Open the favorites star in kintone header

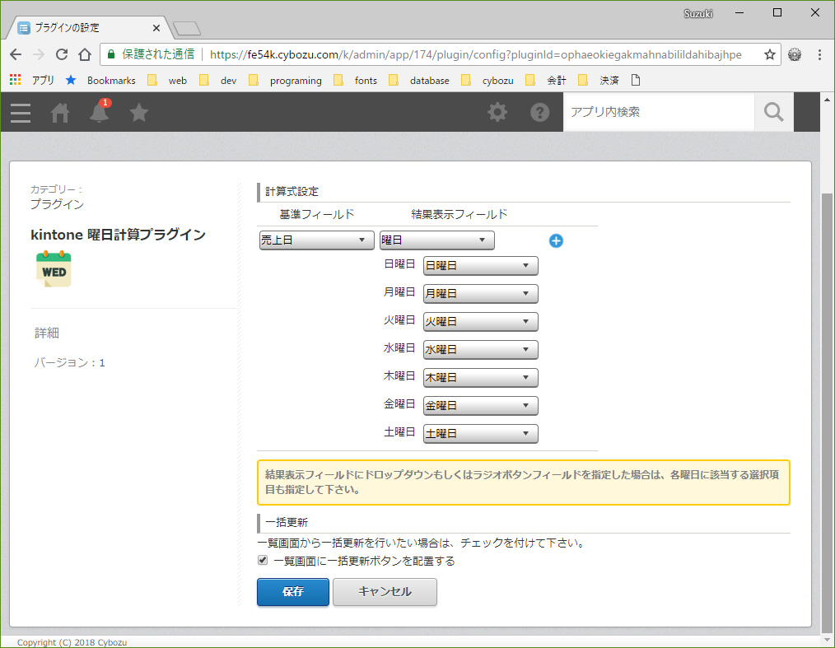[x=139, y=112]
